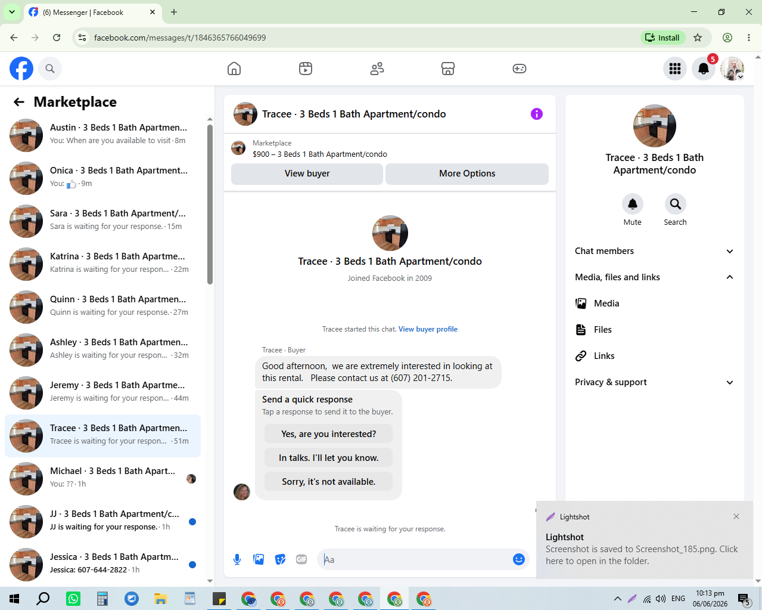
Task: Open the tab search dropdown arrow
Action: pos(11,12)
